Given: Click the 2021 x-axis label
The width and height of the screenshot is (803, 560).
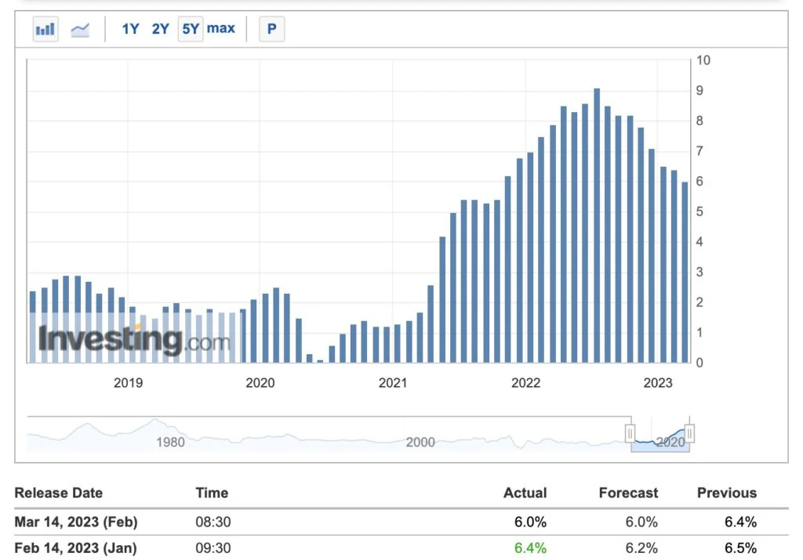Looking at the screenshot, I should [x=393, y=382].
